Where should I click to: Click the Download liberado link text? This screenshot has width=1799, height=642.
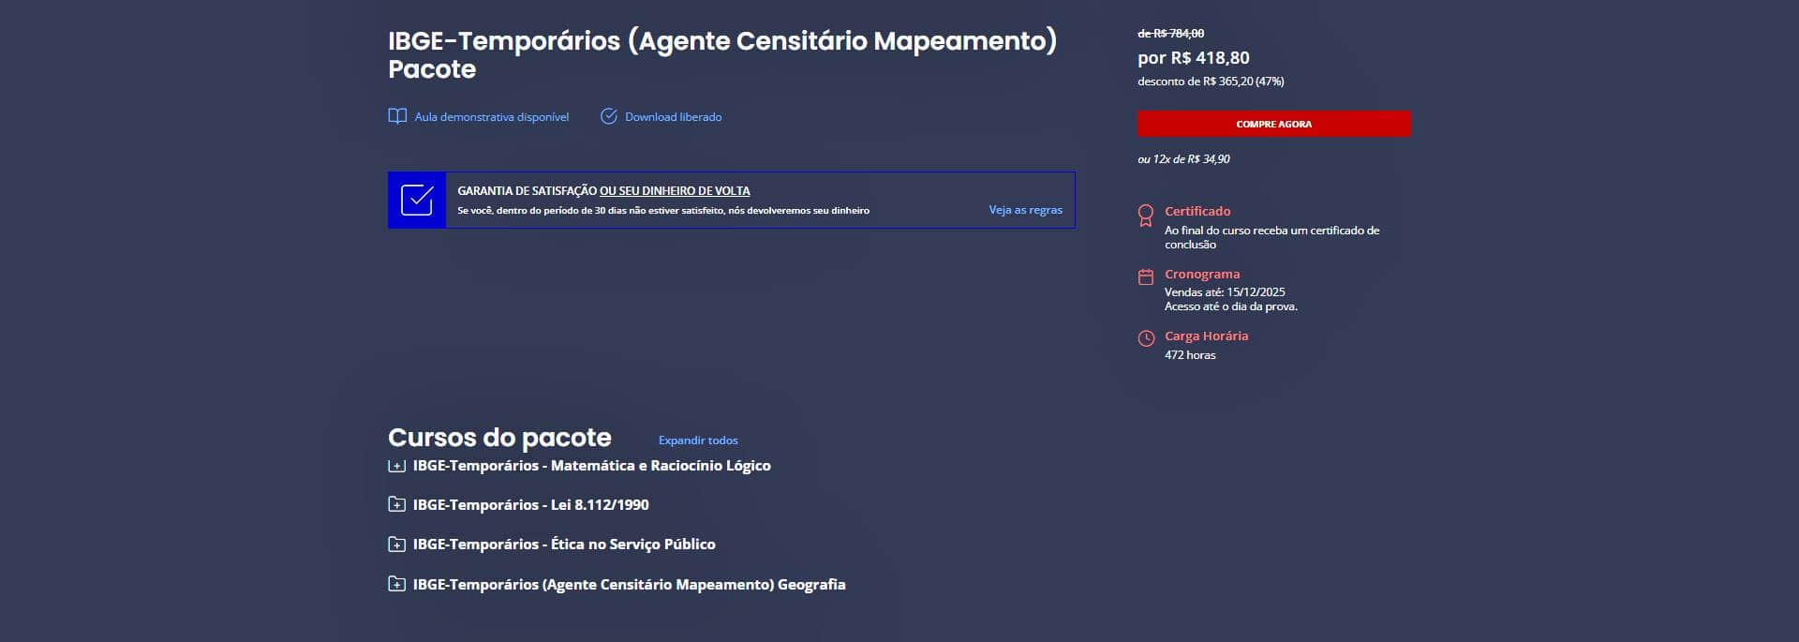coord(673,117)
